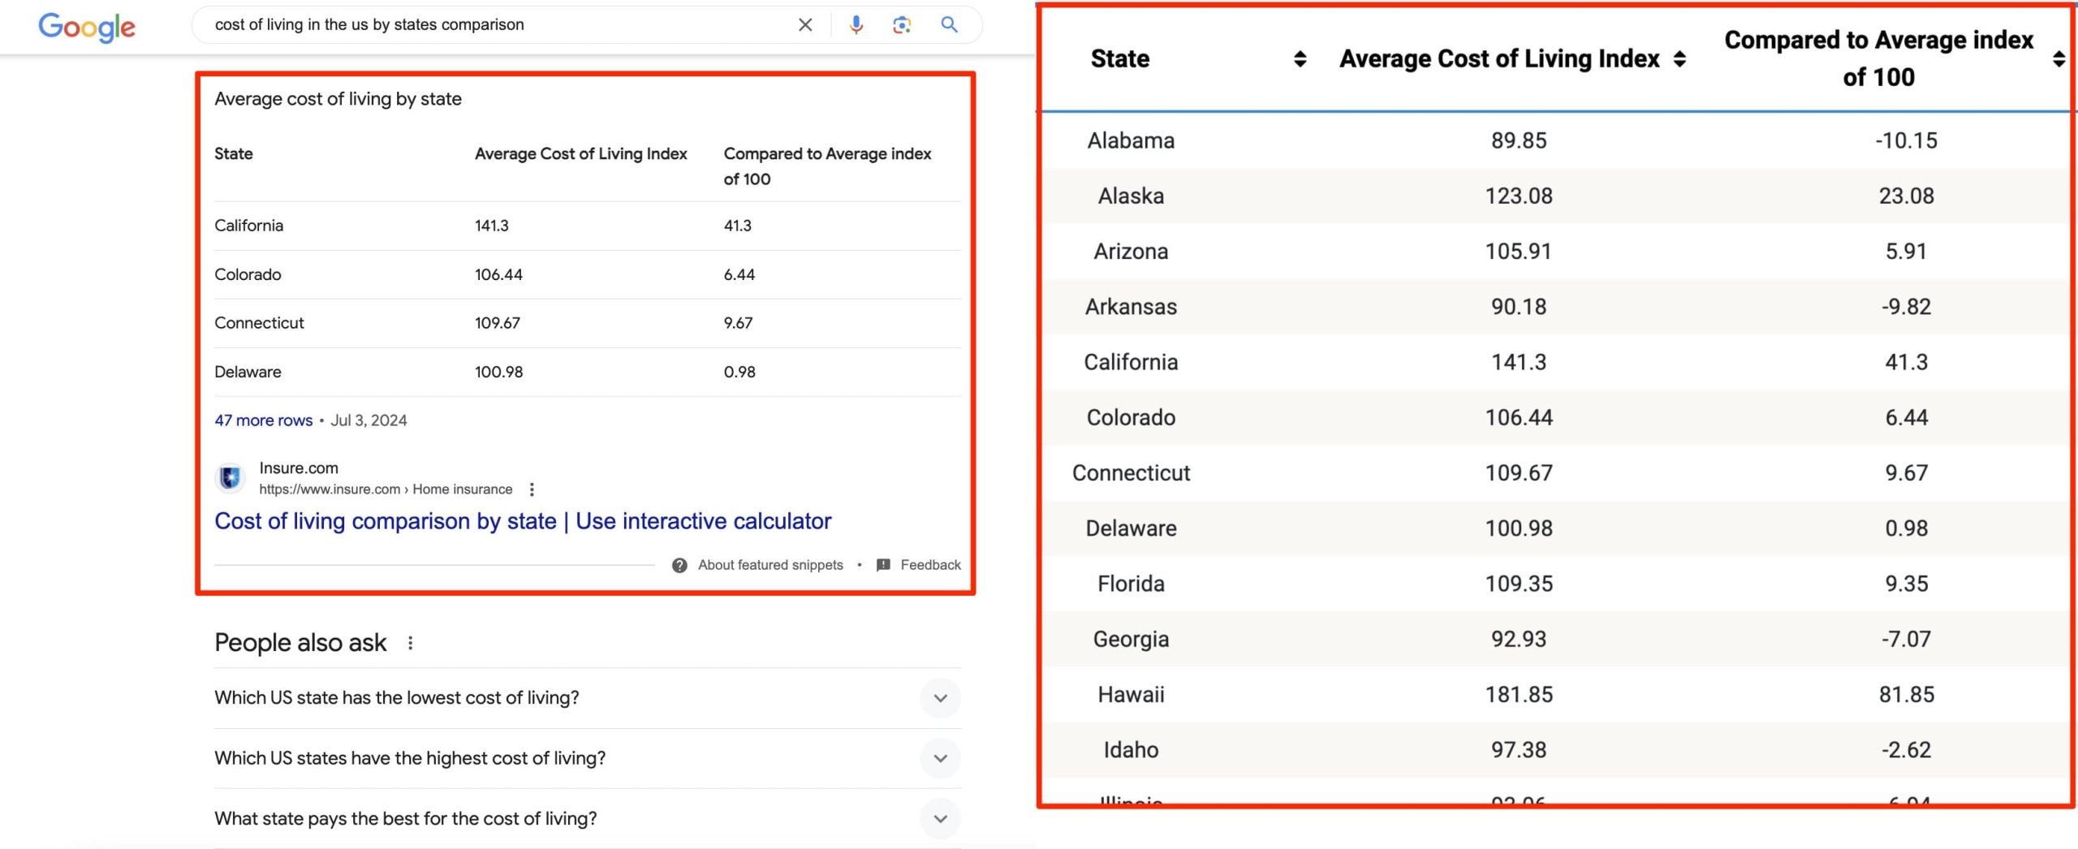Viewport: 2078px width, 849px height.
Task: Open '47 more rows' link
Action: 263,420
